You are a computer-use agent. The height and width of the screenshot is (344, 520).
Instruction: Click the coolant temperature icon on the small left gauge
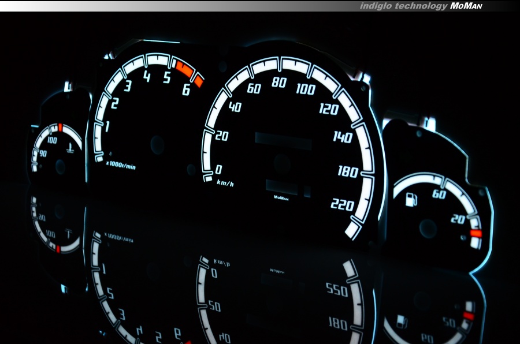tap(70, 151)
